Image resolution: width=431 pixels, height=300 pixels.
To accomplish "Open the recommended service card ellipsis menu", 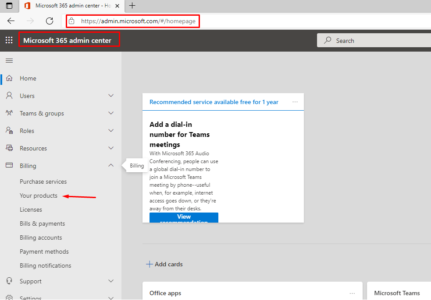I will tap(295, 102).
